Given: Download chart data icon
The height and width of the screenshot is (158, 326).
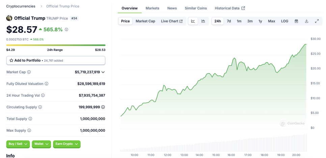Looking at the screenshot, I should (306, 21).
